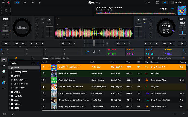The width and height of the screenshot is (188, 117).
Task: Toggle SYNC on the right deck
Action: tap(182, 19)
